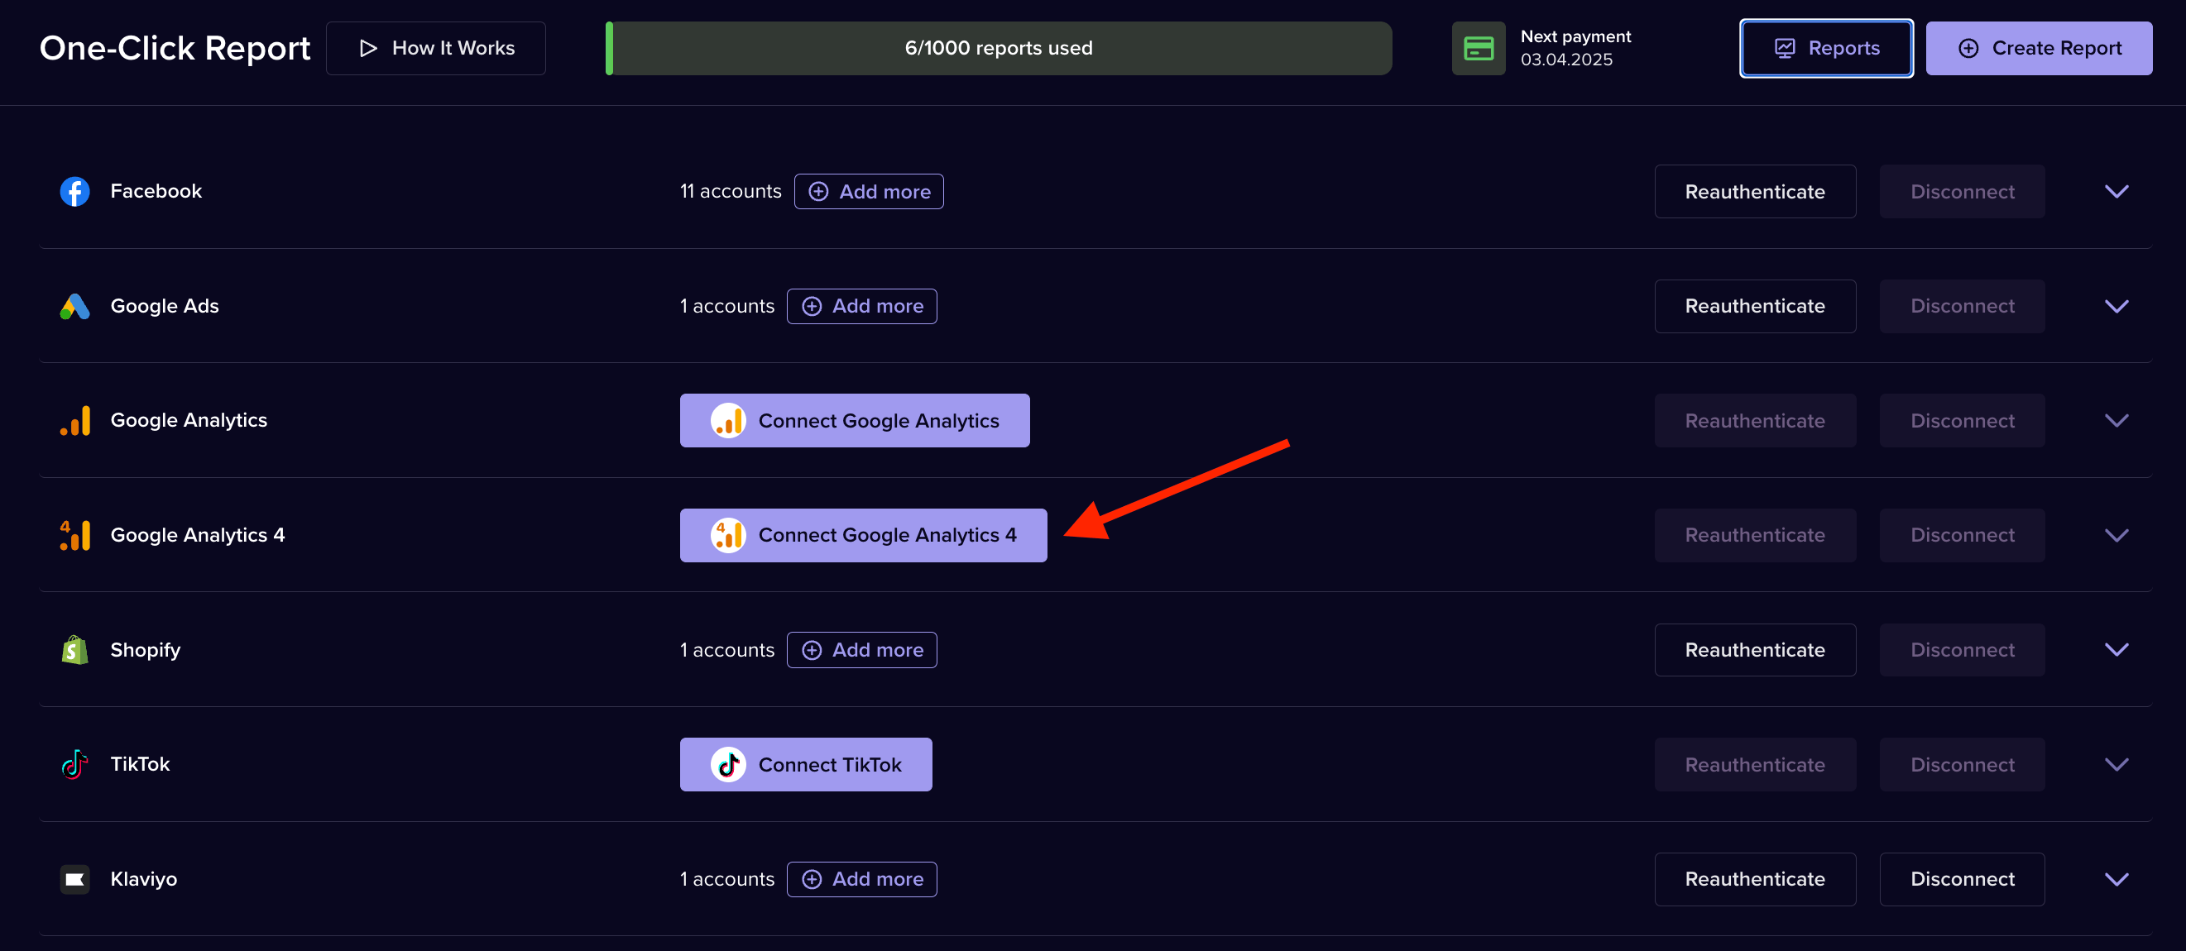Click the Facebook logo icon
2186x951 pixels.
(x=74, y=192)
